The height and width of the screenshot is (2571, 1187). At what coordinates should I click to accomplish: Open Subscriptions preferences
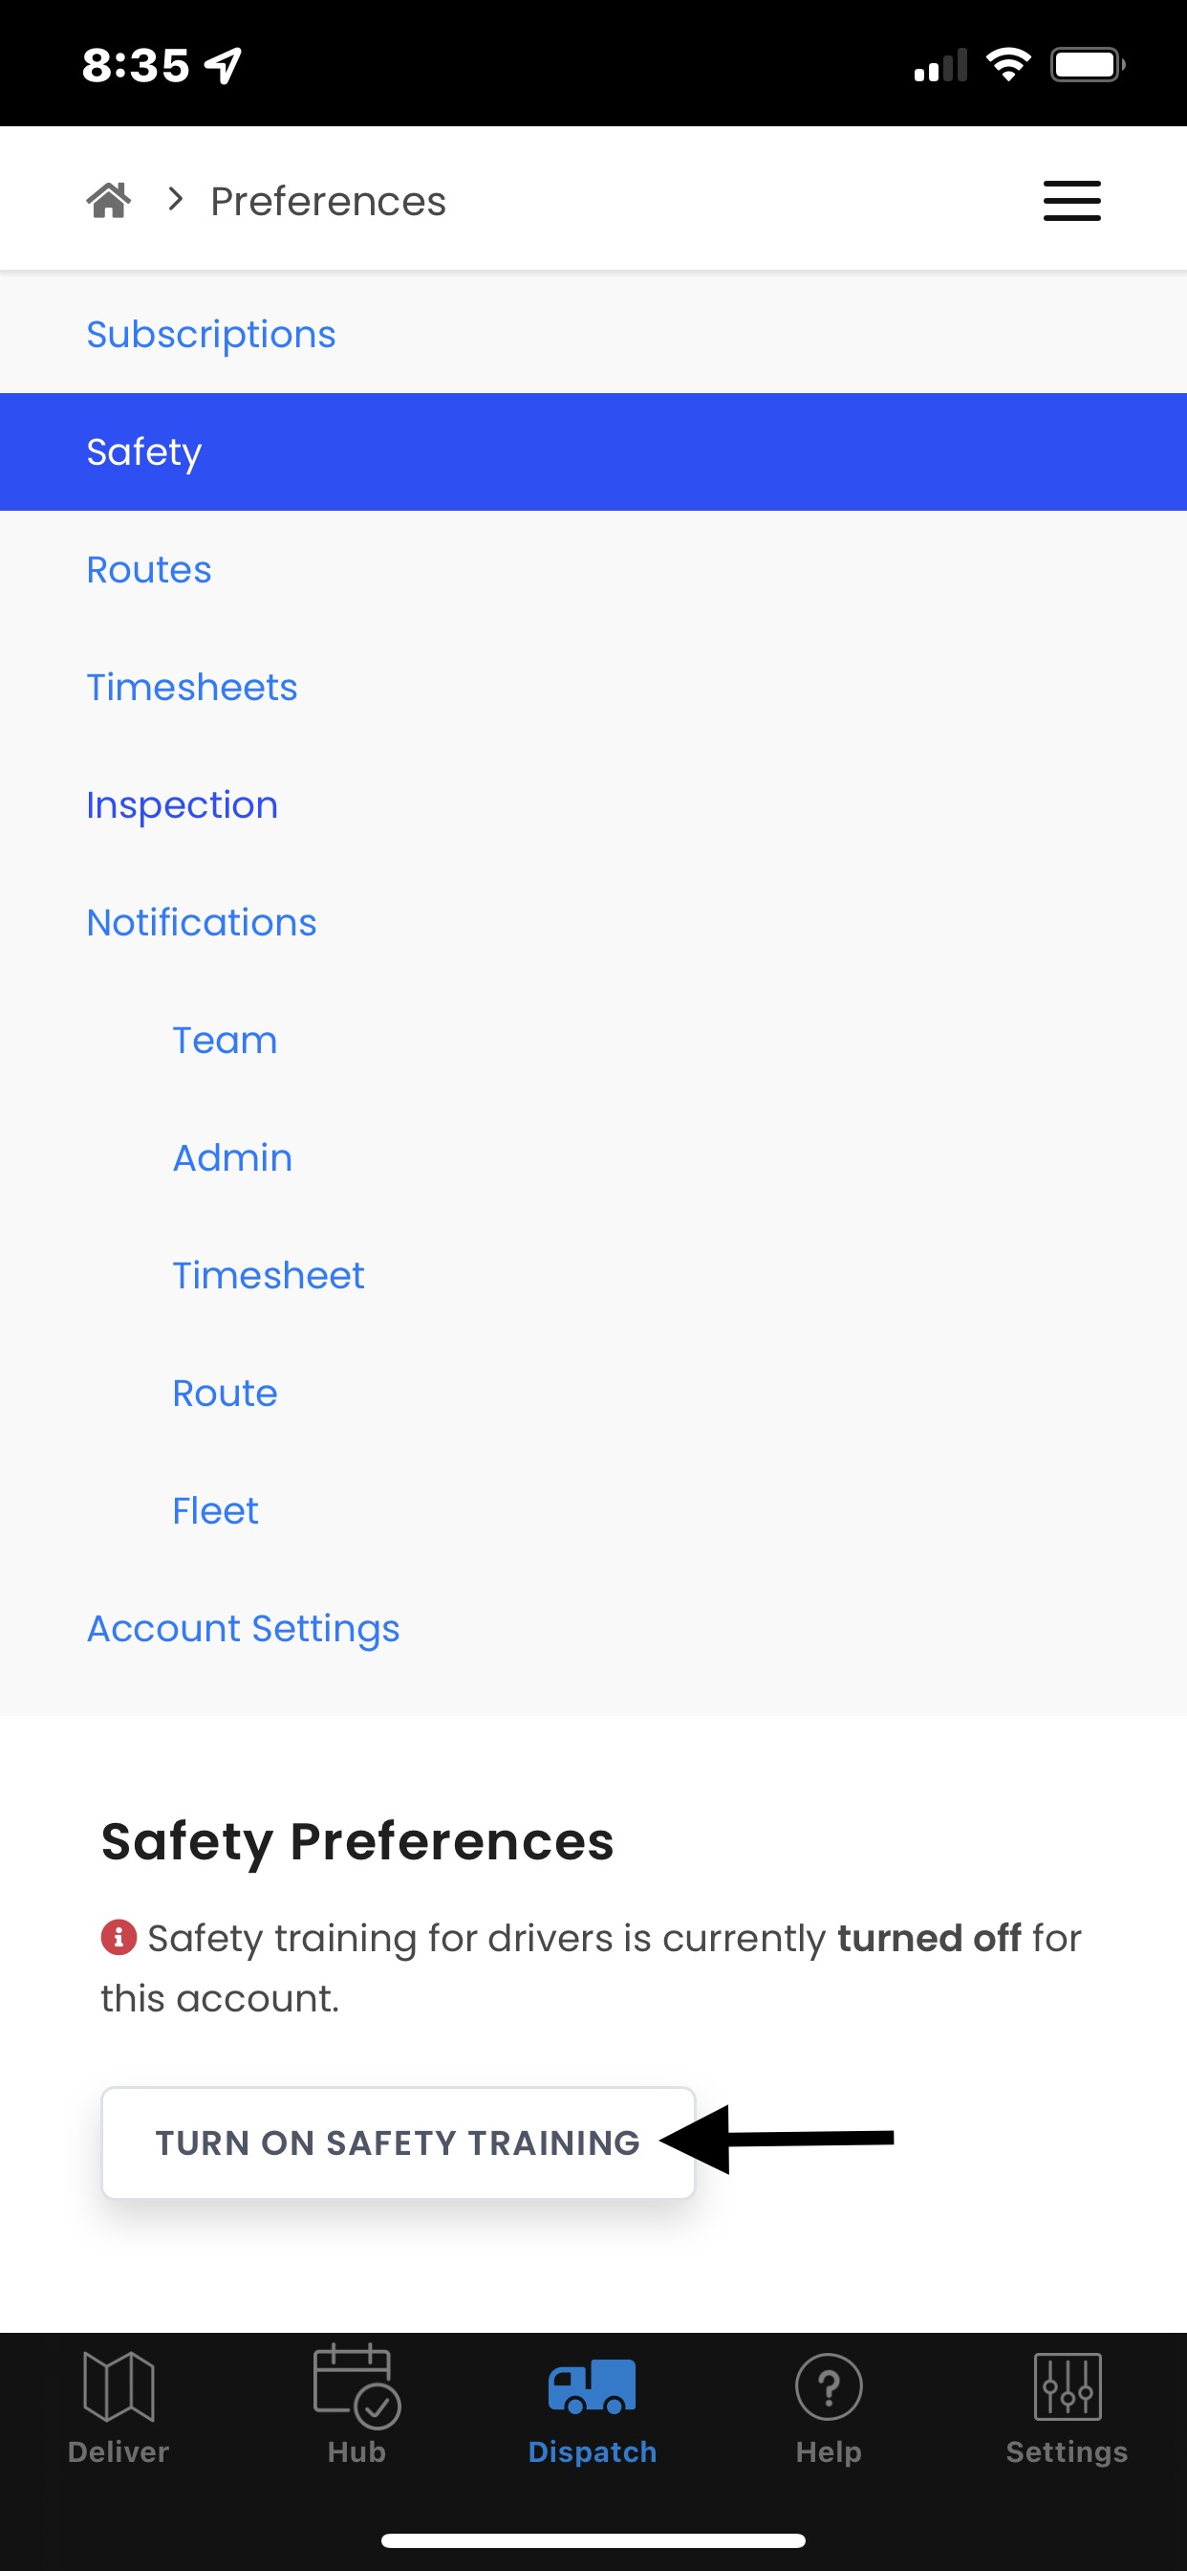[593, 335]
